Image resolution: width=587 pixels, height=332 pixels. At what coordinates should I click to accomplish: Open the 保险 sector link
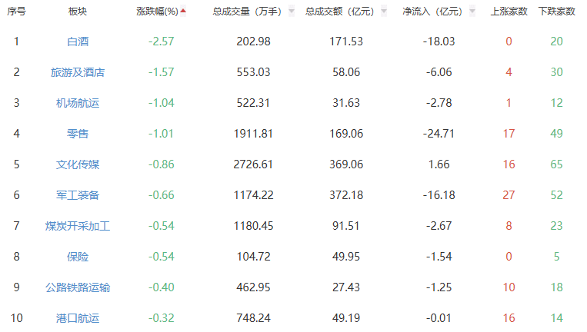pyautogui.click(x=78, y=257)
